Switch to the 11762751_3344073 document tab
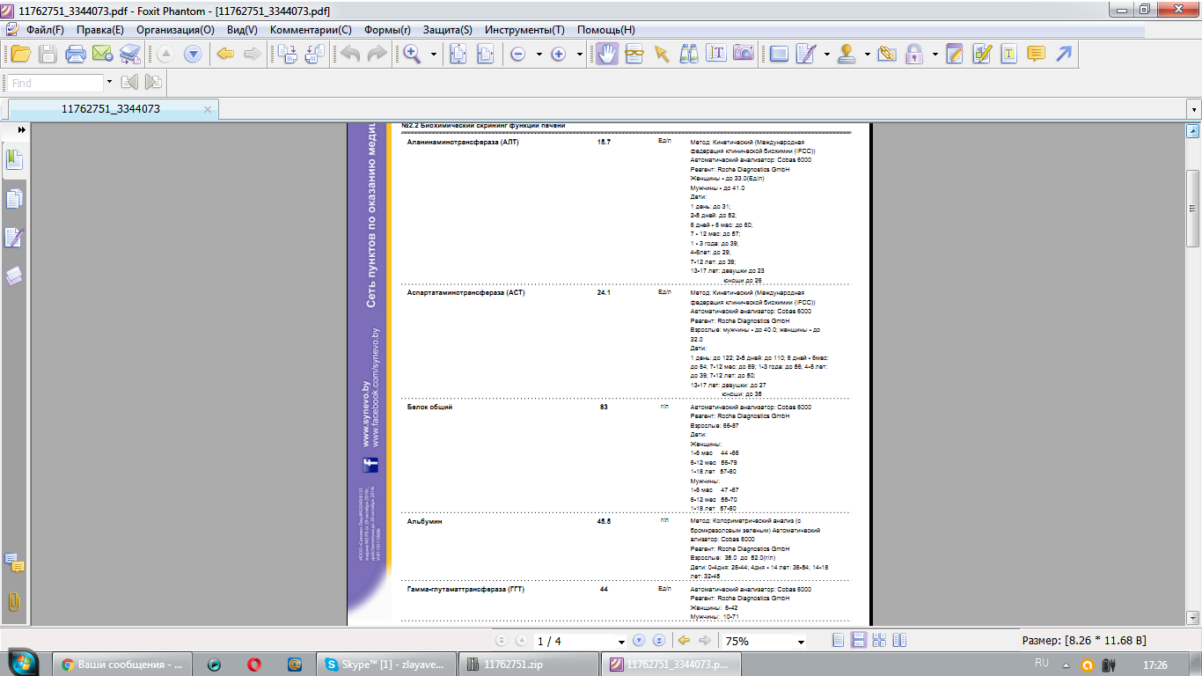Screen dimensions: 1202x676 click(x=111, y=109)
